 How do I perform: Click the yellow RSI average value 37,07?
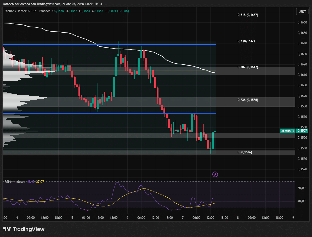pos(40,181)
